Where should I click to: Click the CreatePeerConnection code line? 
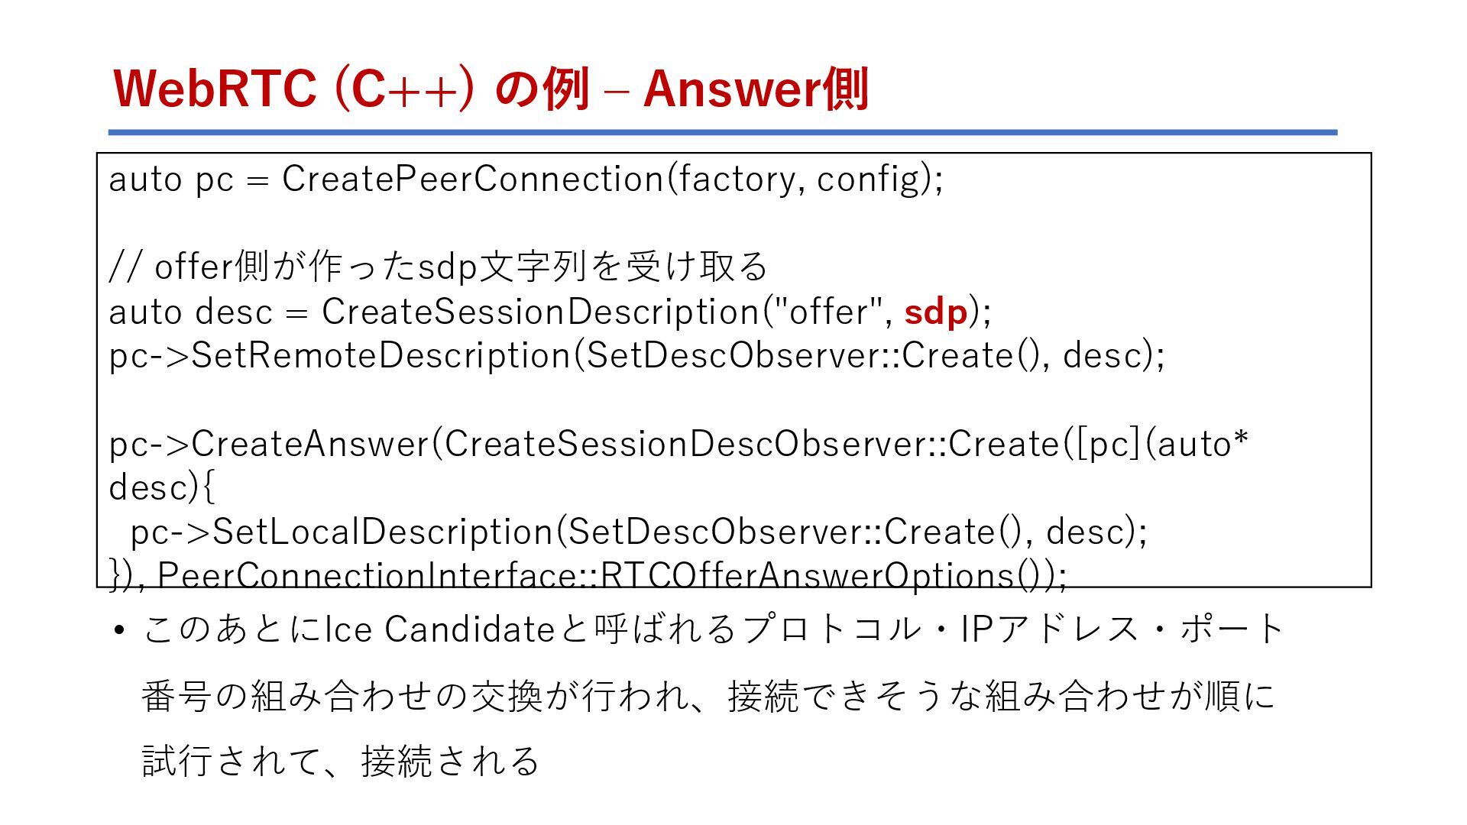pyautogui.click(x=526, y=180)
